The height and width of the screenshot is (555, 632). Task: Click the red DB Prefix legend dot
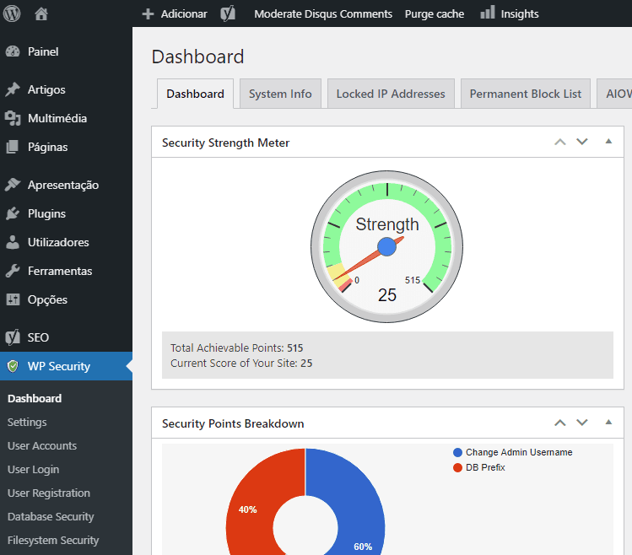point(457,467)
